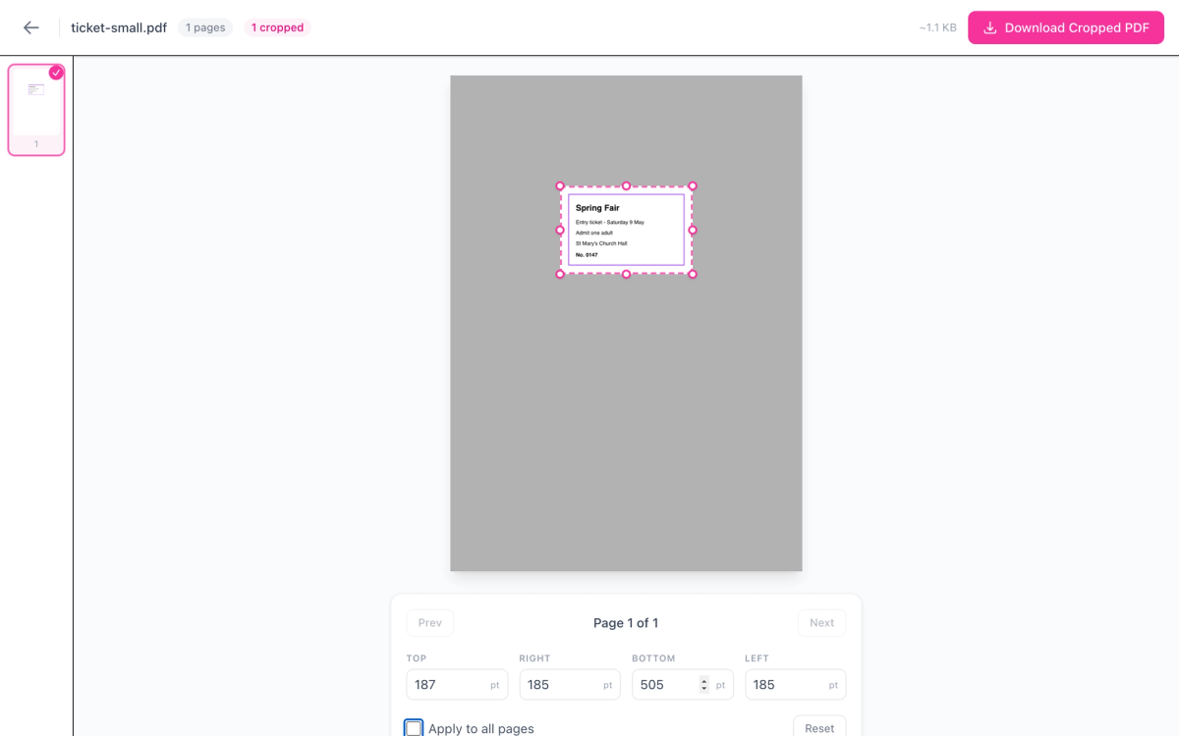Focus the Bottom margin input field

click(x=683, y=684)
